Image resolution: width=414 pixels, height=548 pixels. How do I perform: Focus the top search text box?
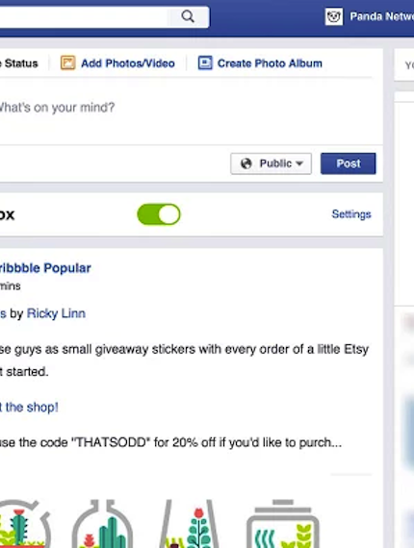coord(84,16)
